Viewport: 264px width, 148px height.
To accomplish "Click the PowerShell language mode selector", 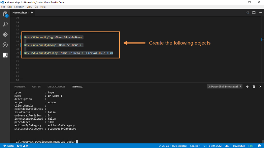I will (x=239, y=146).
